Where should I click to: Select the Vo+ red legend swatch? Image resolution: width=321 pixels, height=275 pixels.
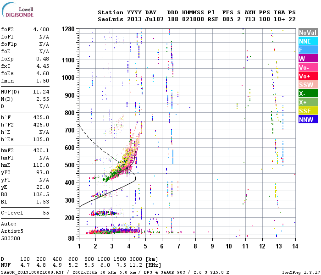308,76
